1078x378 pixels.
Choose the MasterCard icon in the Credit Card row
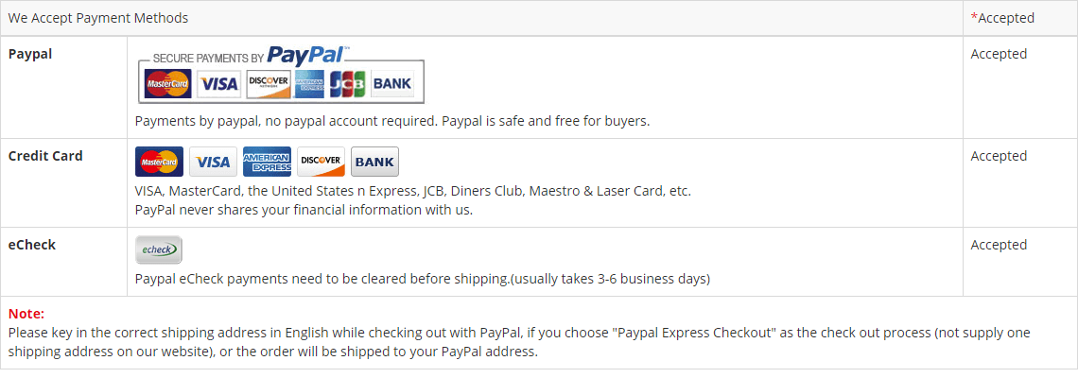click(x=159, y=162)
